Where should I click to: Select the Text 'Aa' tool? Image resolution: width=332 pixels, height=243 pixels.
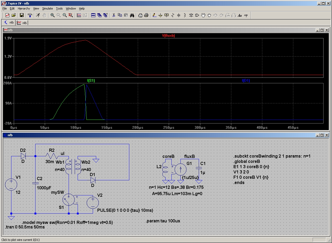[240, 15]
